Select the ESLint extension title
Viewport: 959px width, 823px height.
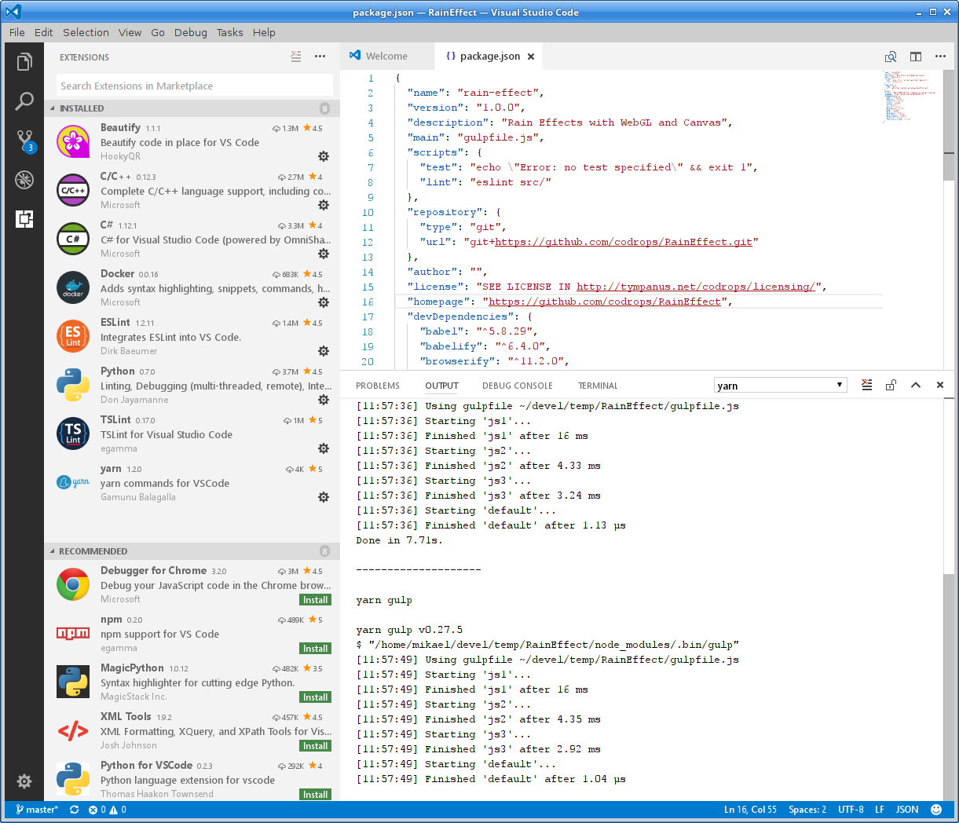115,322
